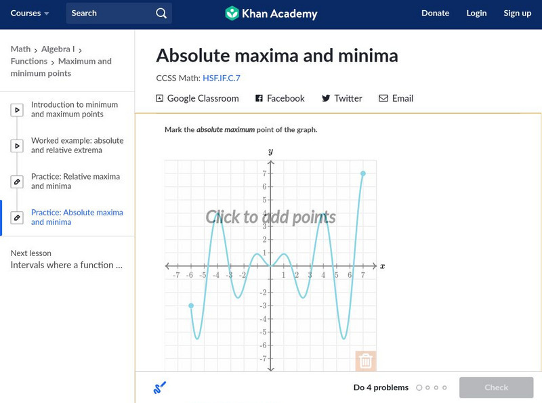Click the Donate link
Screen dimensions: 542x403
(x=435, y=13)
